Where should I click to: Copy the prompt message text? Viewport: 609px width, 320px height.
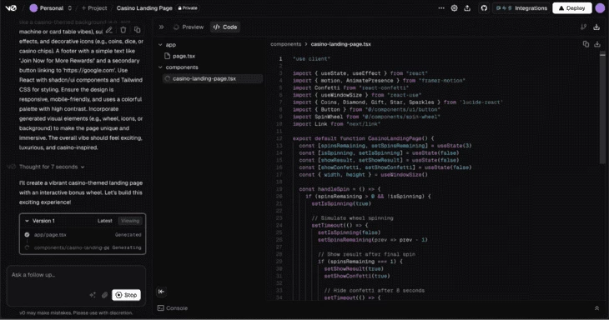coord(137,30)
